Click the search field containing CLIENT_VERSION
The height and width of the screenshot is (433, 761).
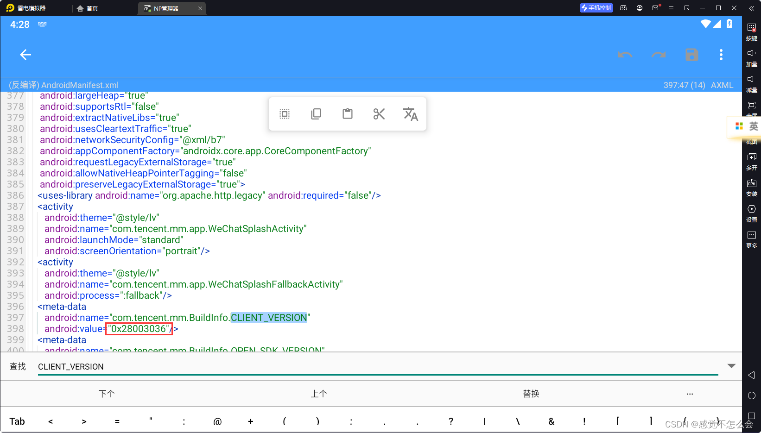click(x=378, y=367)
